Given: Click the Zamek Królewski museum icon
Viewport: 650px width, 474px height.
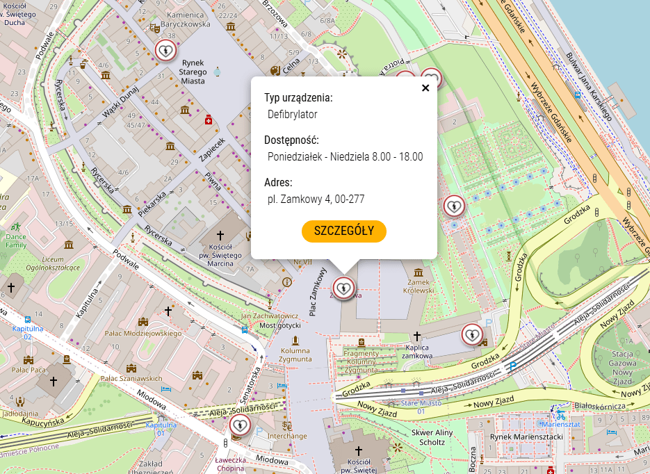Looking at the screenshot, I should click(419, 272).
